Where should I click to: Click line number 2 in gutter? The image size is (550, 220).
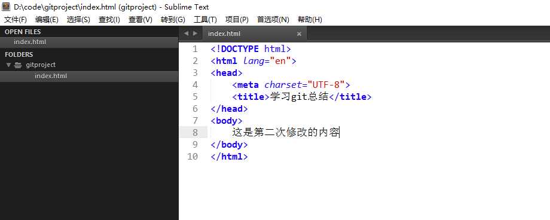pos(195,61)
